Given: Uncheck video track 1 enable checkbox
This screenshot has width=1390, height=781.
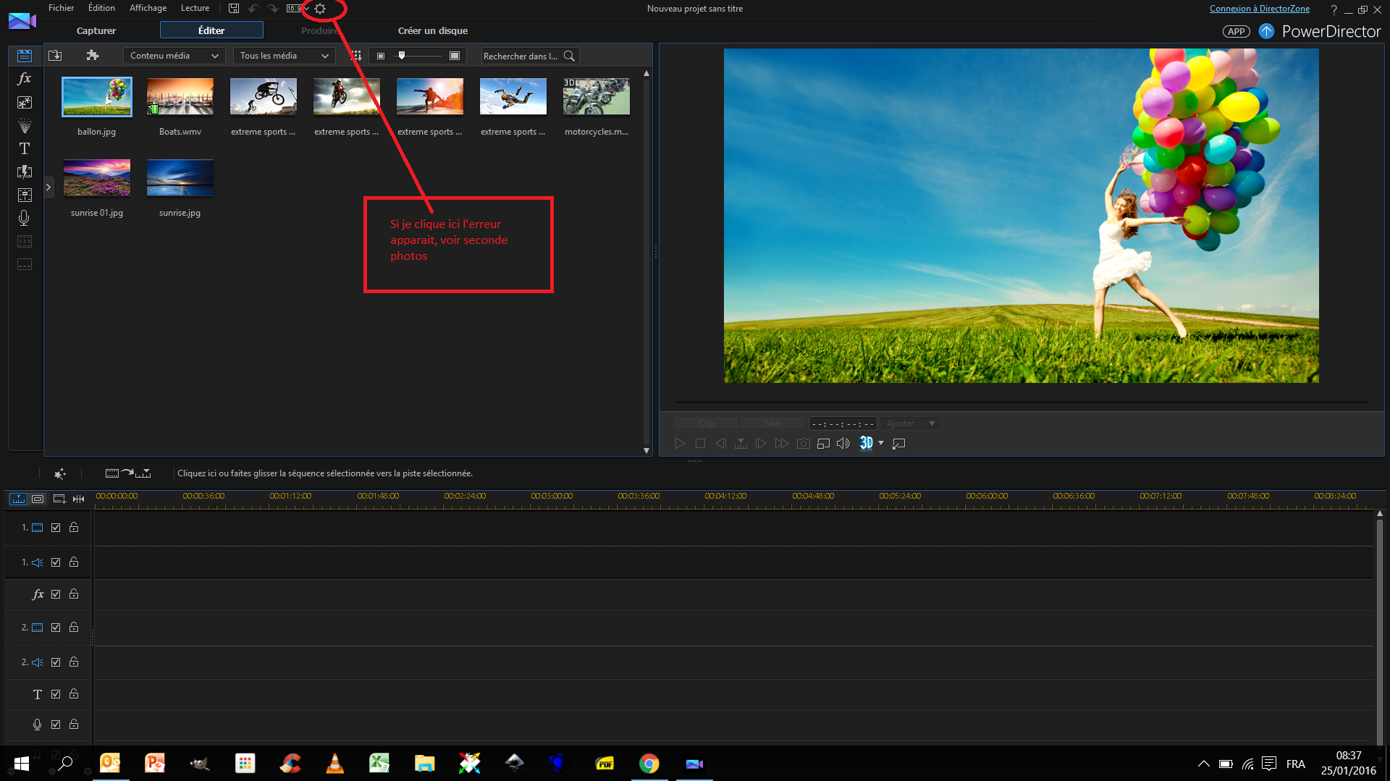Looking at the screenshot, I should [56, 528].
